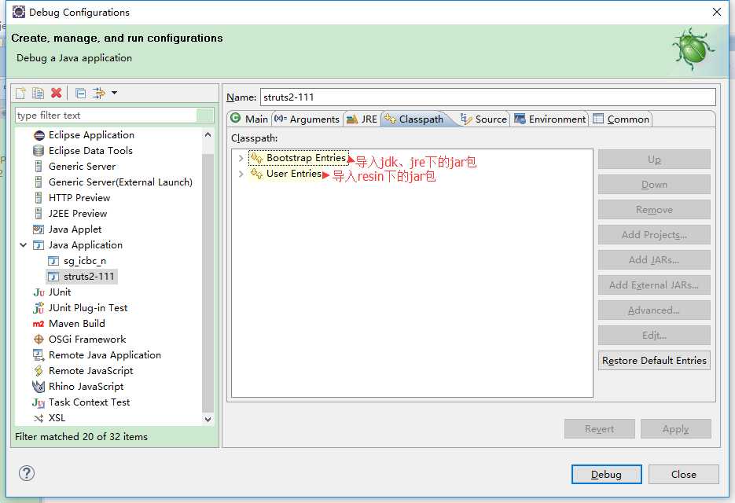Close the Debug Configurations dialog window
The height and width of the screenshot is (503, 735).
point(717,13)
